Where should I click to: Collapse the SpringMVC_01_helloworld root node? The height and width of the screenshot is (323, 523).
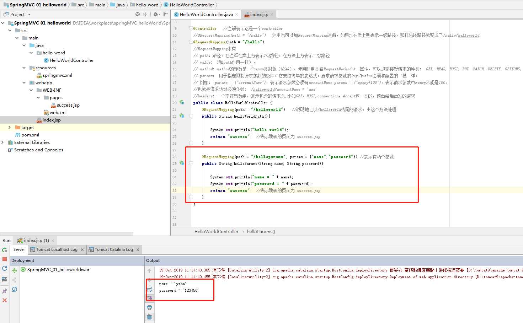click(3, 23)
